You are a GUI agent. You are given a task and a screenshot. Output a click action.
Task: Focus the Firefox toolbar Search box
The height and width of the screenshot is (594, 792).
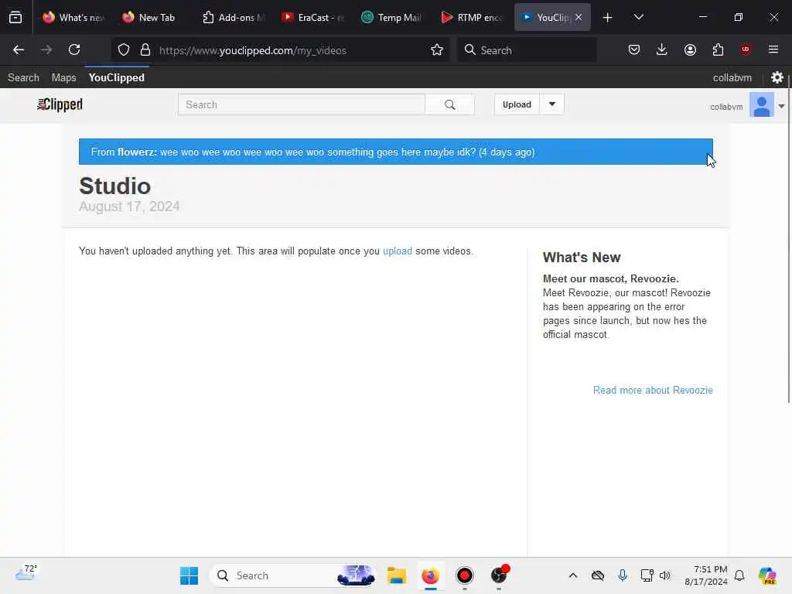527,50
